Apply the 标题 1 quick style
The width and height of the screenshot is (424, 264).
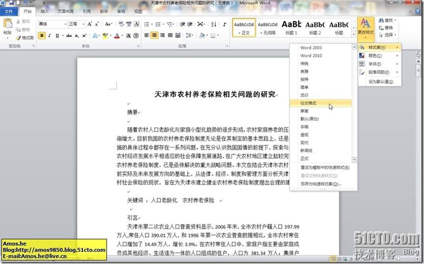click(x=291, y=27)
